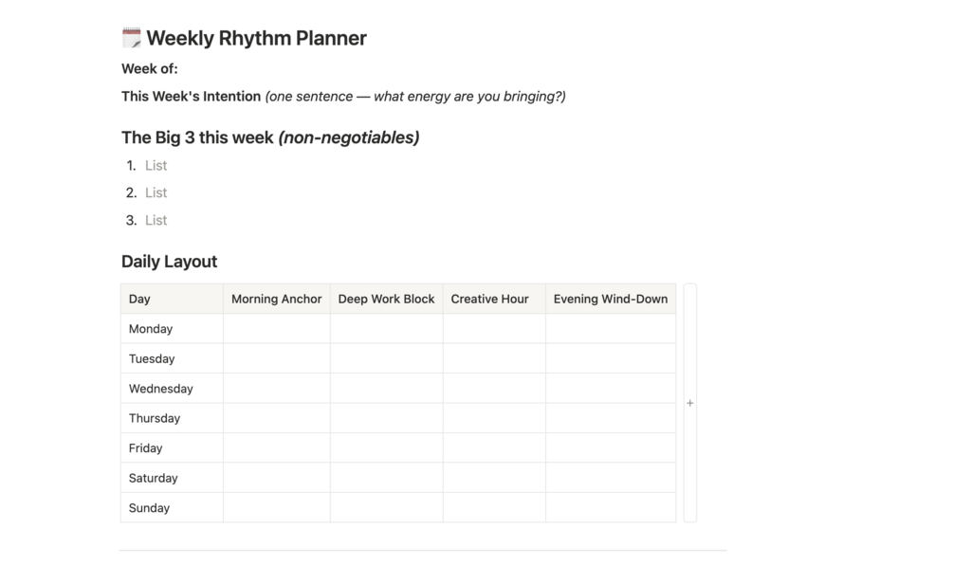Click the Wednesday Deep Work Block cell
Screen dimensions: 953x565
click(387, 389)
